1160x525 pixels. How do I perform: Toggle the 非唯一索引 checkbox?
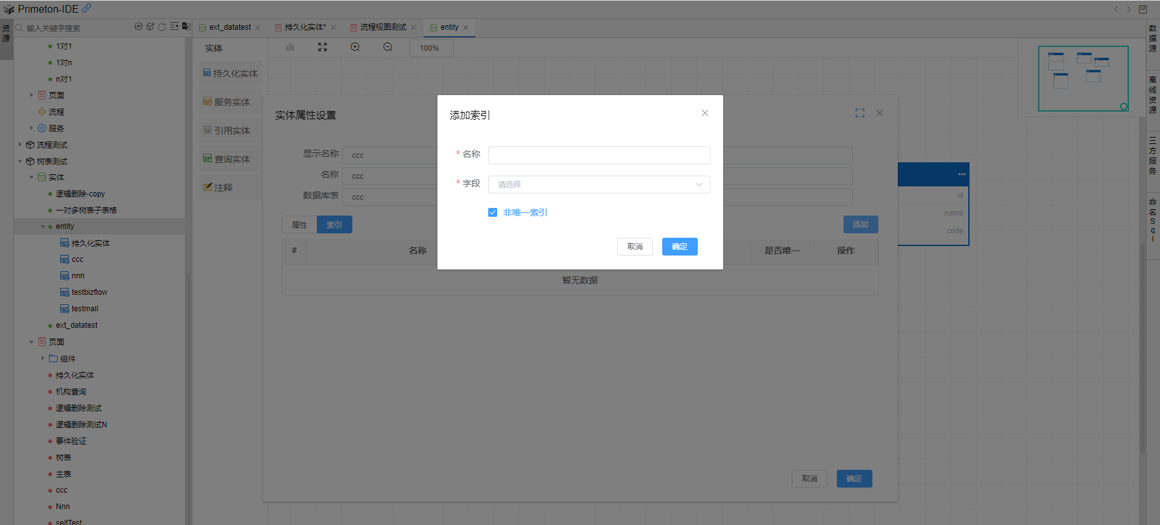pyautogui.click(x=493, y=212)
